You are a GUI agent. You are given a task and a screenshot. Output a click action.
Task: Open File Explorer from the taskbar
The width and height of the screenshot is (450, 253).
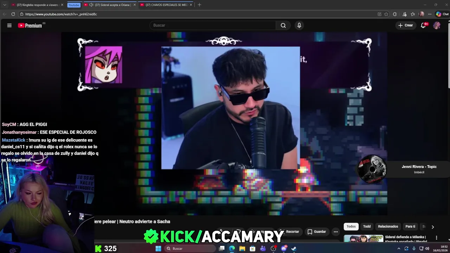point(242,248)
